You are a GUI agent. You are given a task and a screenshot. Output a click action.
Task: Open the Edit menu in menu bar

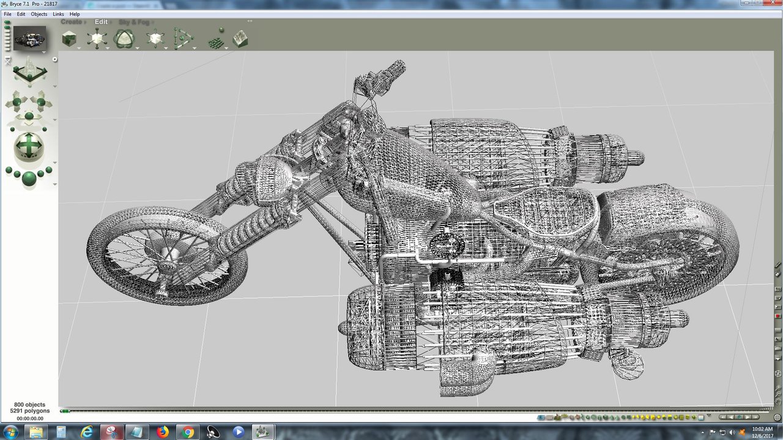click(21, 14)
